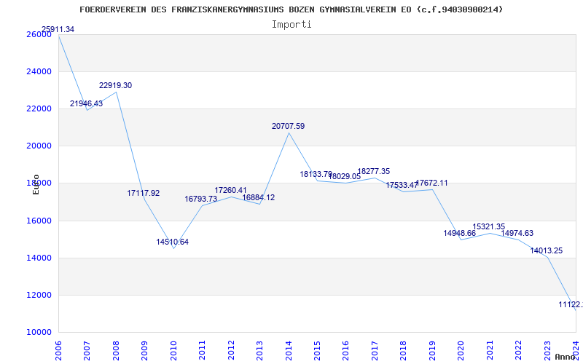
Task: Click the data label 14948.66
Action: click(x=460, y=233)
